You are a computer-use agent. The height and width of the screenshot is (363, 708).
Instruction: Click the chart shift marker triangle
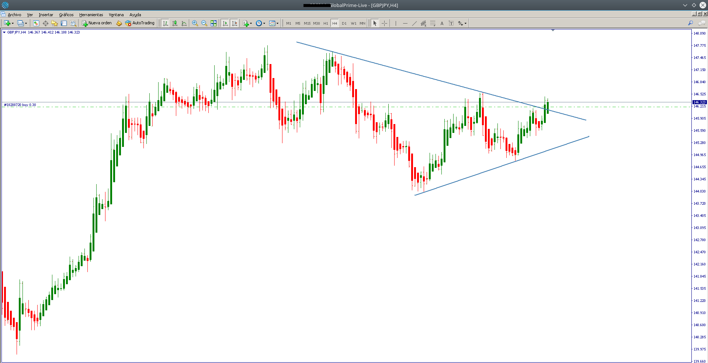coord(553,30)
